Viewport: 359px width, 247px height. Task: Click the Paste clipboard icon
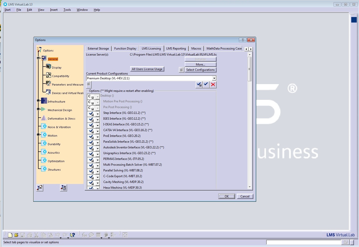pyautogui.click(x=50, y=235)
